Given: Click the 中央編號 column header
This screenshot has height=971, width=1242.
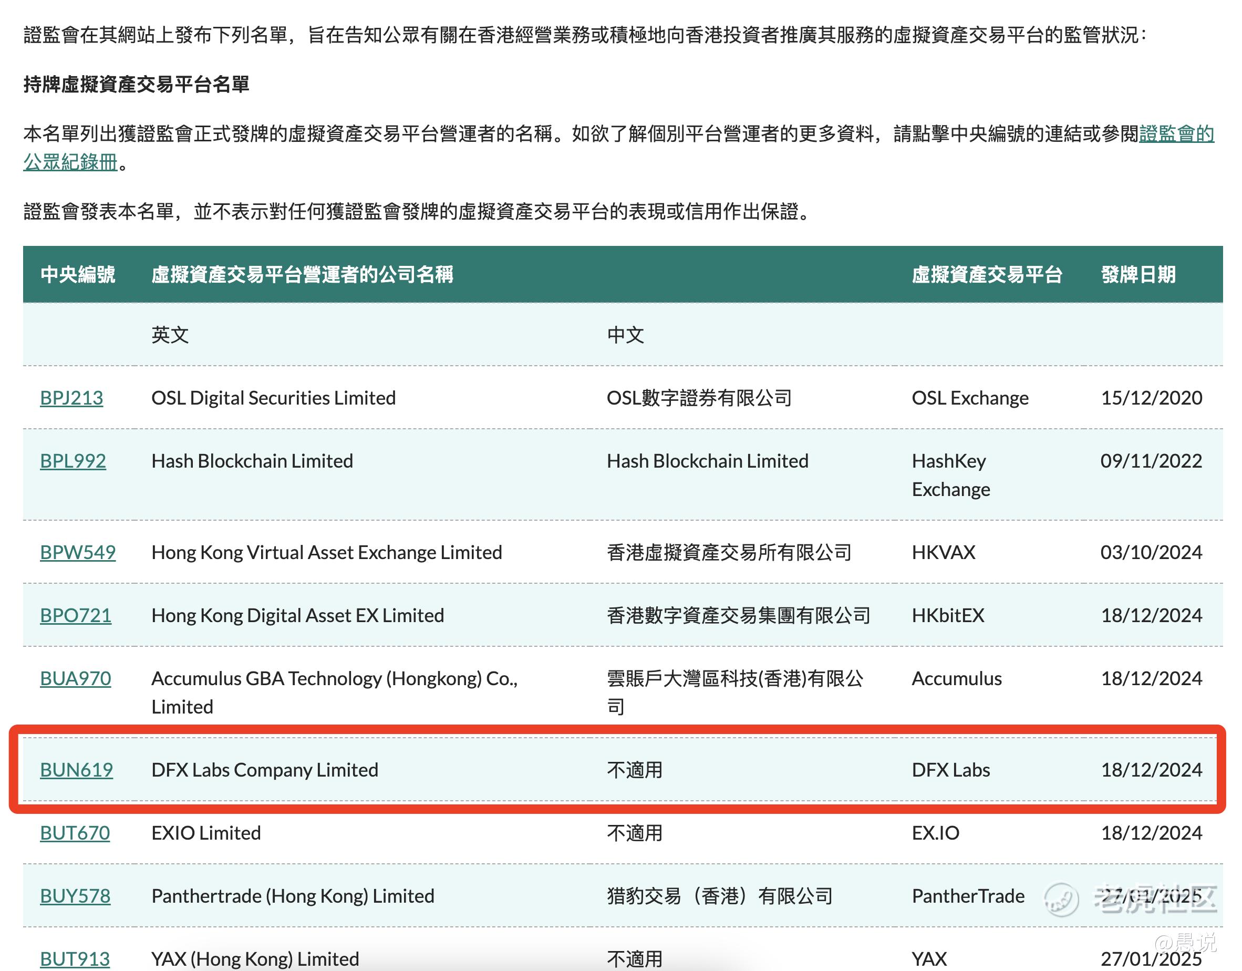Looking at the screenshot, I should point(78,275).
